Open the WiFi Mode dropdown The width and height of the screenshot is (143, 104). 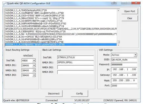tap(135, 55)
